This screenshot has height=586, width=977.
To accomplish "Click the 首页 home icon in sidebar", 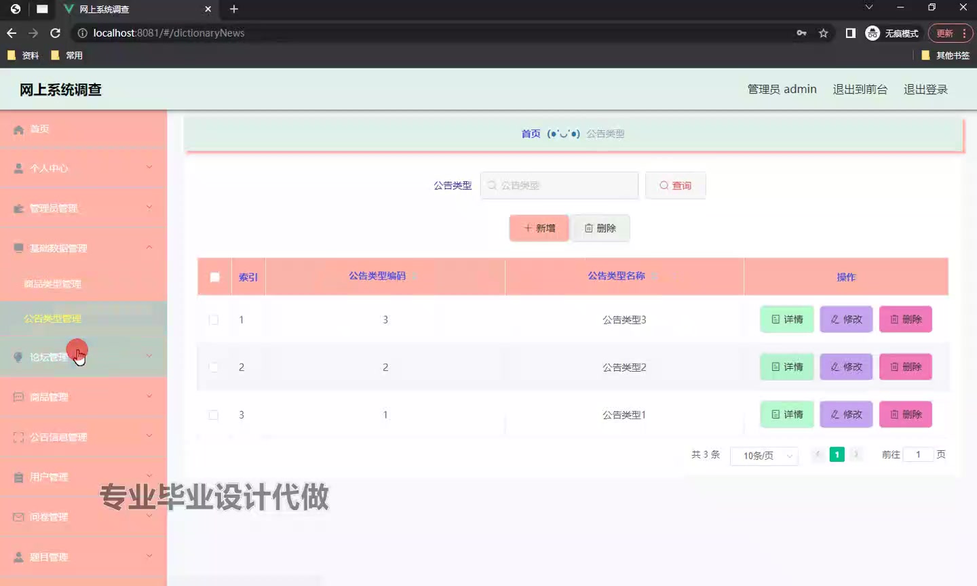I will click(x=18, y=128).
